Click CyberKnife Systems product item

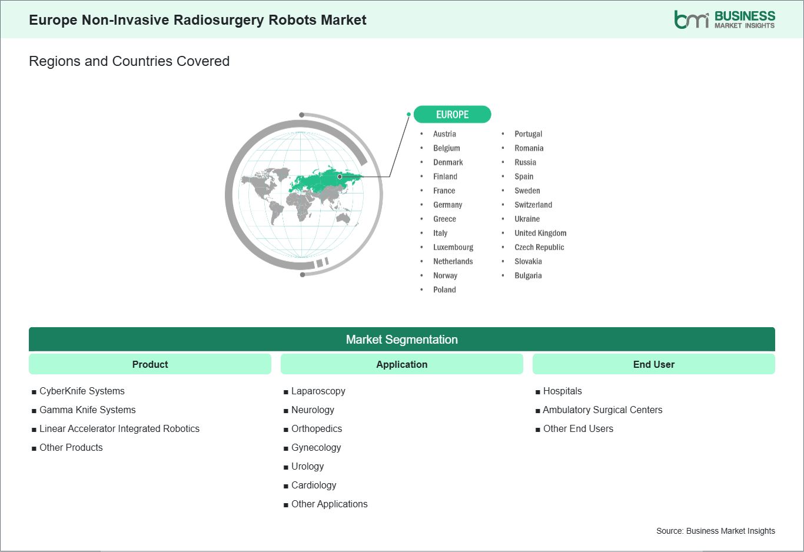click(x=82, y=391)
